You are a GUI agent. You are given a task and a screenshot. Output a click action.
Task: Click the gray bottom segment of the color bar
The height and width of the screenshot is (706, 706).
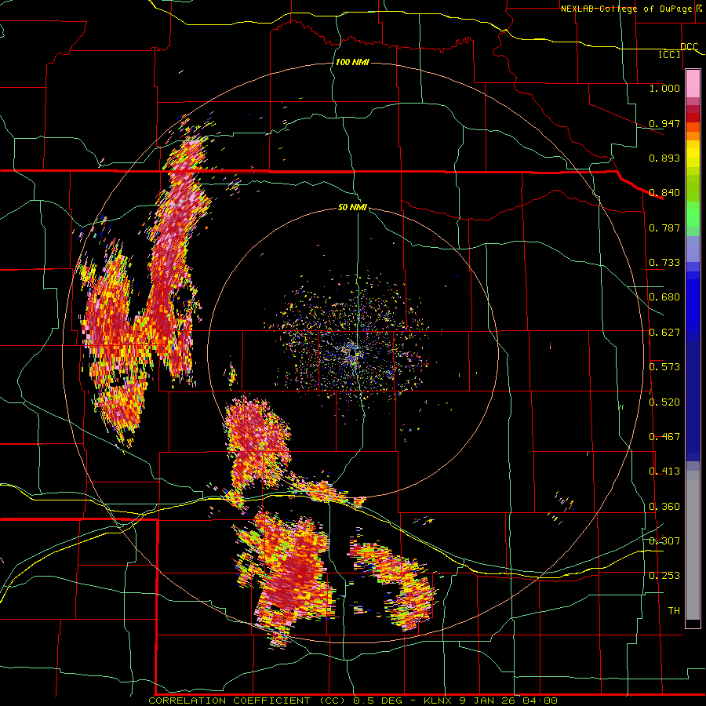(x=693, y=545)
